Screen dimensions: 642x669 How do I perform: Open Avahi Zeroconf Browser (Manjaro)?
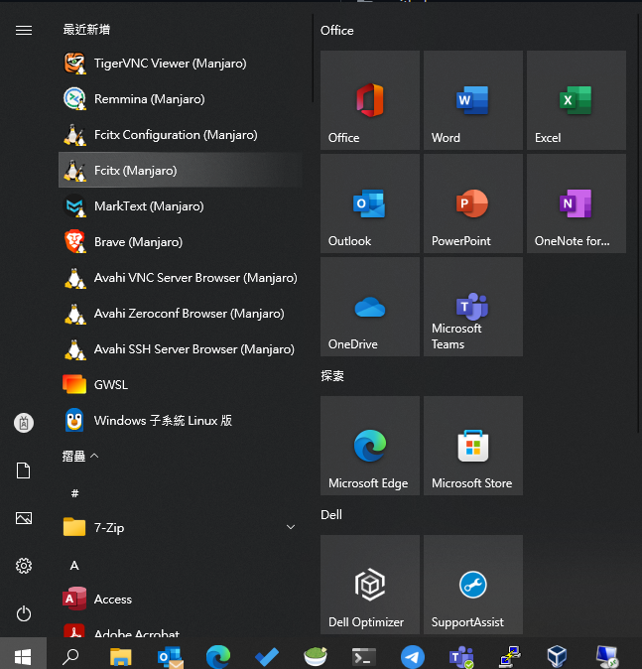180,314
